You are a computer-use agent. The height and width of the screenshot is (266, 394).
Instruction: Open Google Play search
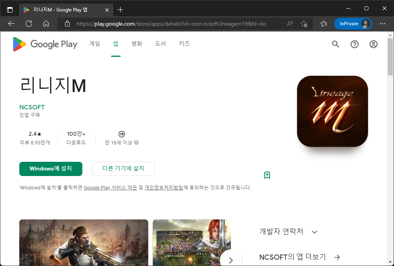click(x=335, y=44)
